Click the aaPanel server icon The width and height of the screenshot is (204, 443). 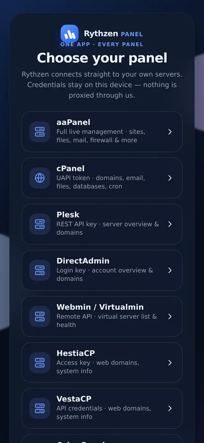[x=40, y=132]
